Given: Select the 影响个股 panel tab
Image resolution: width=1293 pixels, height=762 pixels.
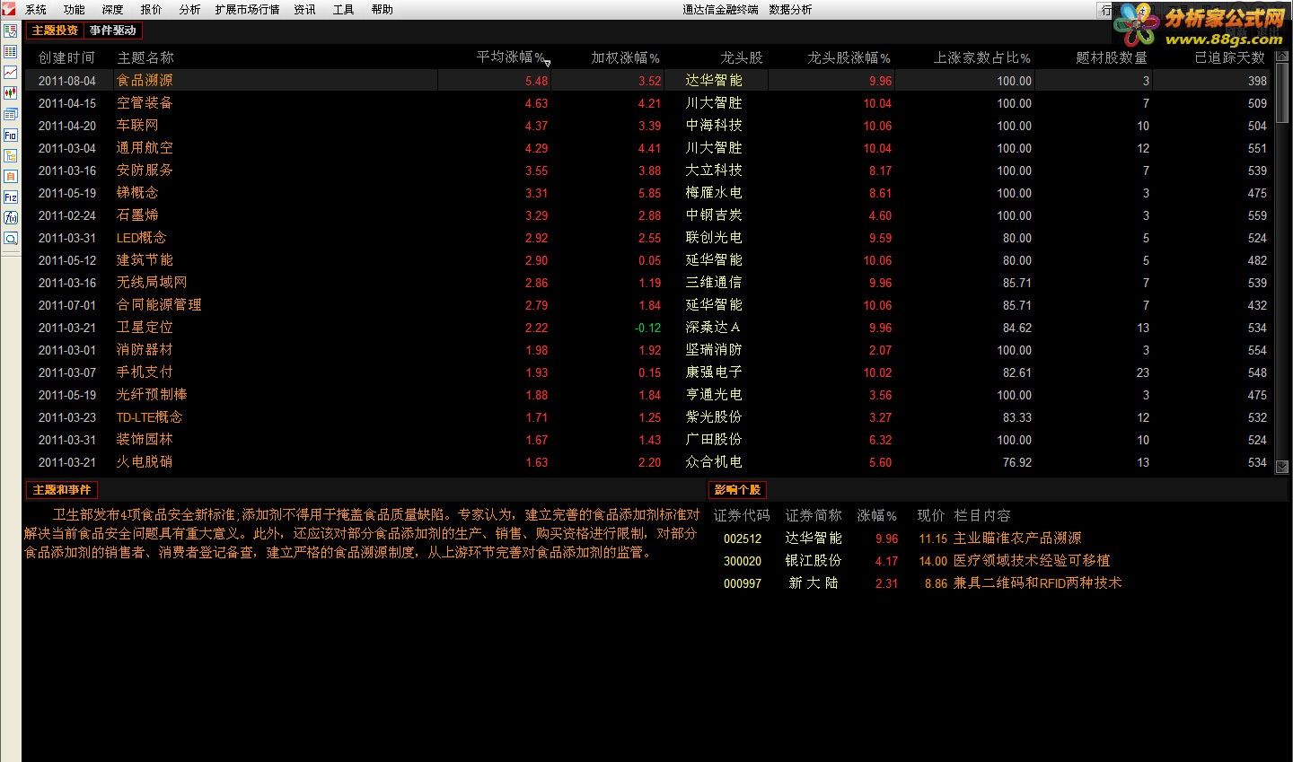Looking at the screenshot, I should click(x=737, y=490).
